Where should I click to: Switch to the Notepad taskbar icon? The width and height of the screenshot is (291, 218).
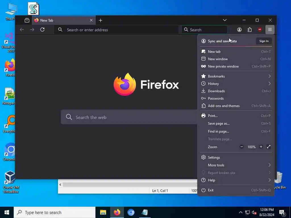click(x=145, y=212)
